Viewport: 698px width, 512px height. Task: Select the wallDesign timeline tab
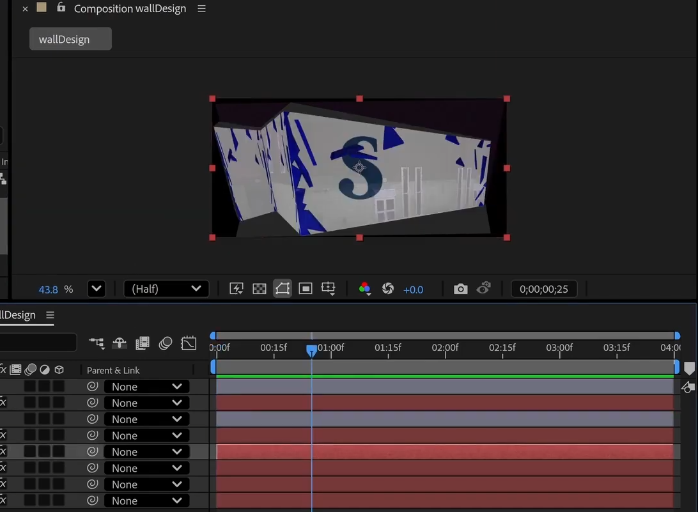click(19, 314)
